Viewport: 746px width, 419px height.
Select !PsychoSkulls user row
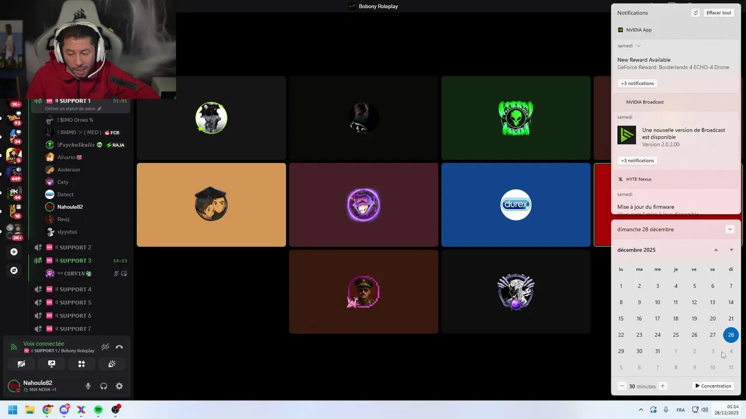(x=86, y=145)
